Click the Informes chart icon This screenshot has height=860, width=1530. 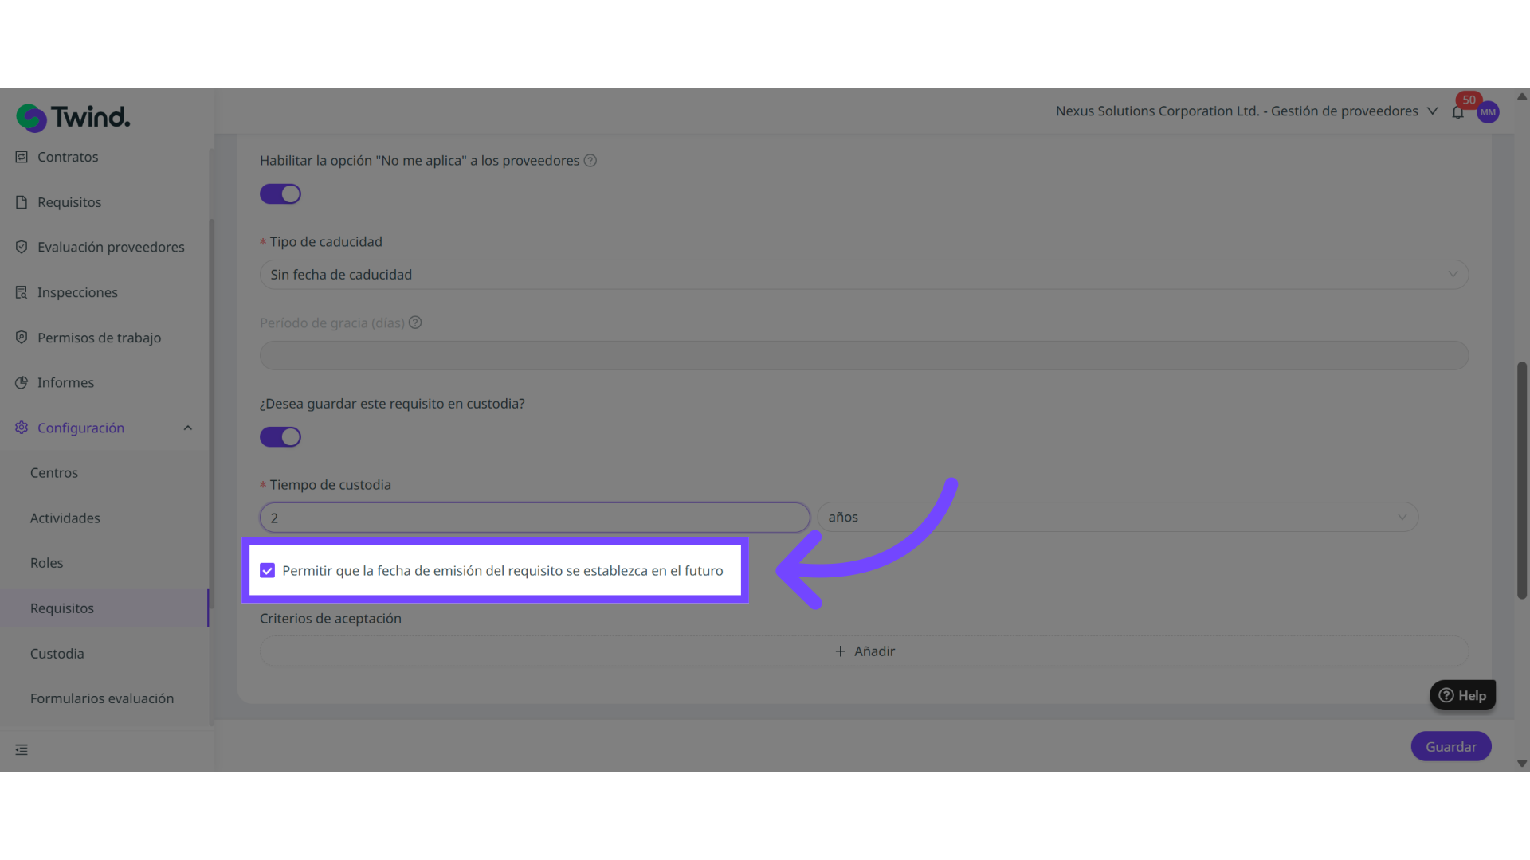[22, 382]
